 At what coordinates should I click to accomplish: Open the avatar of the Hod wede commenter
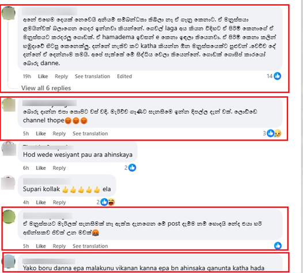coord(9,149)
